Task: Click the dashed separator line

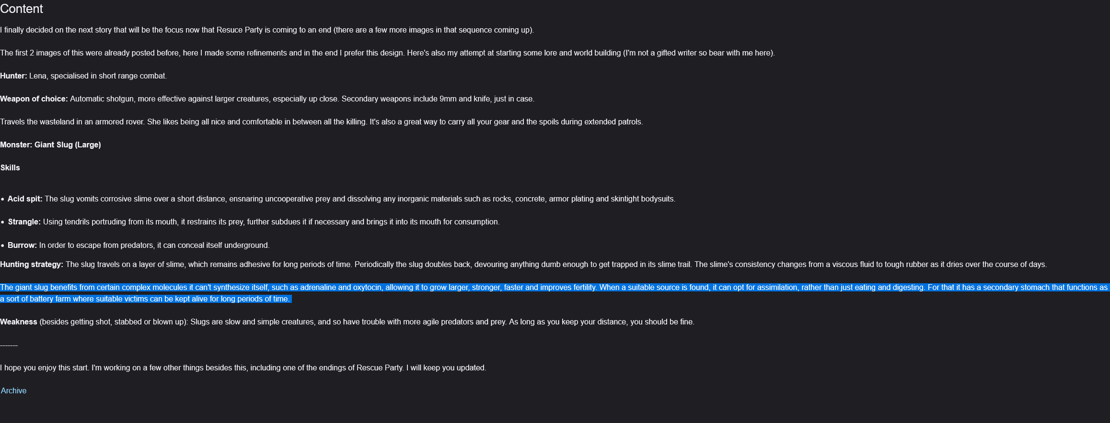Action: (9, 345)
